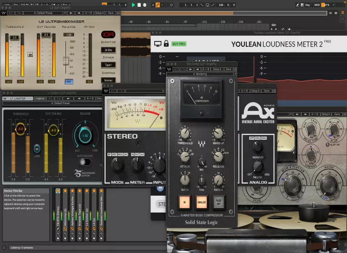Click Setup A in the L3 plugin toolbar

(x=100, y=13)
